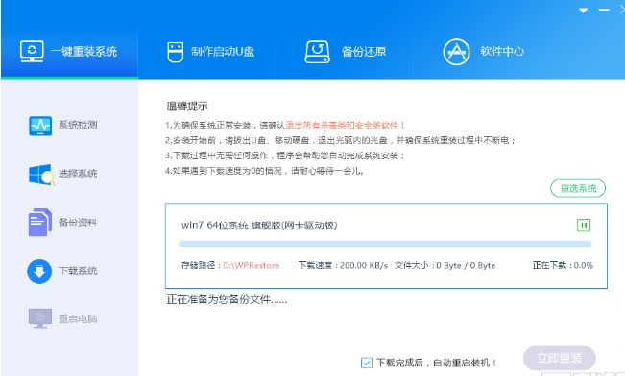Click the red antivirus warning text
Image resolution: width=625 pixels, height=376 pixels.
click(346, 125)
